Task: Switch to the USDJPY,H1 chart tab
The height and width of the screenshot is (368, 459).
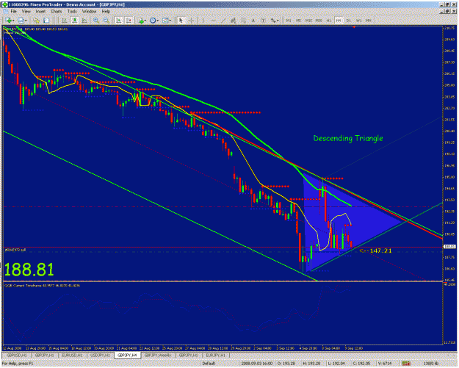Action: (100, 355)
